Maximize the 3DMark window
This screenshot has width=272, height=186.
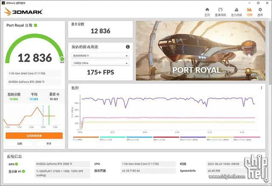coord(258,3)
